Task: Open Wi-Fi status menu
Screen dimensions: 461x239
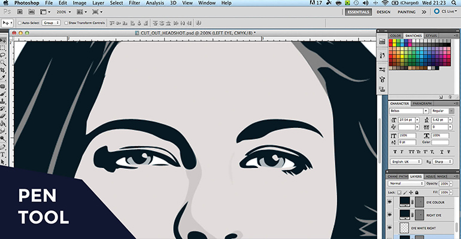Action: tap(385, 3)
